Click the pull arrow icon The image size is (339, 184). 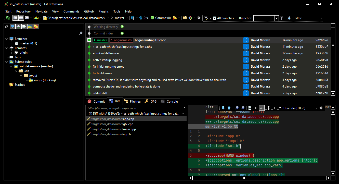click(x=133, y=18)
